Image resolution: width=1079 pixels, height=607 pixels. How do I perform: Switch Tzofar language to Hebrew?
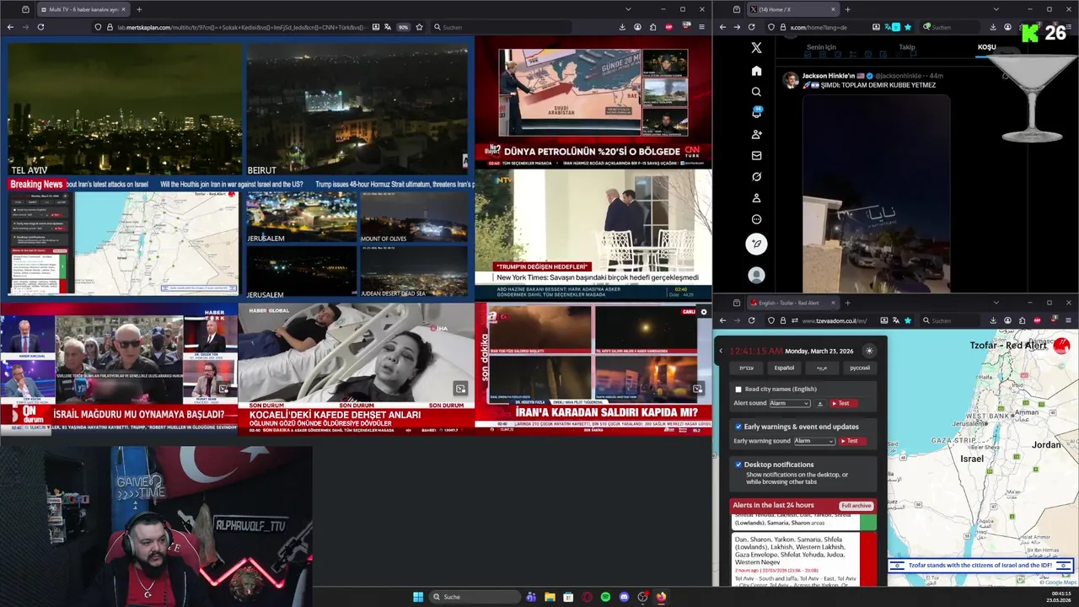(747, 368)
